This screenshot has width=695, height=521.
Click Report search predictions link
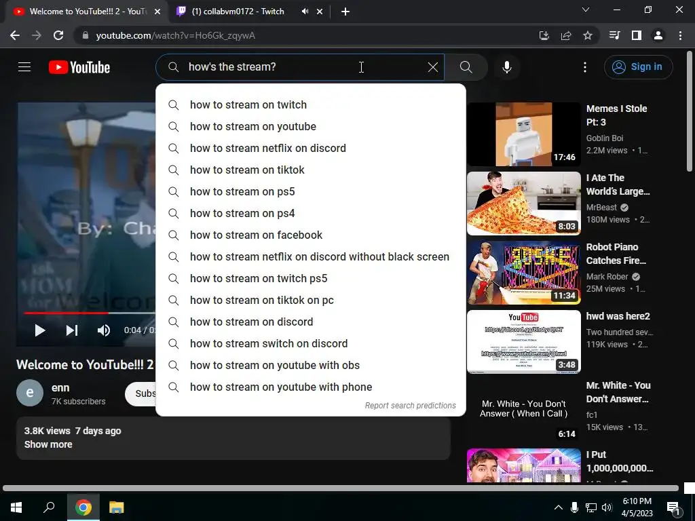(x=410, y=406)
